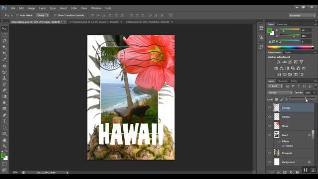Select the Hand tool
This screenshot has height=179, width=318.
(x=4, y=140)
